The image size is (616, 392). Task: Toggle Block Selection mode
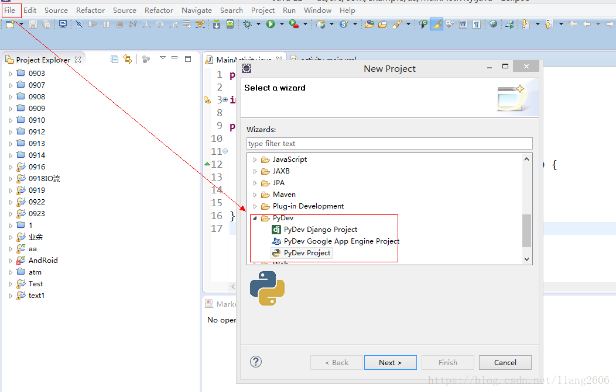pos(463,25)
